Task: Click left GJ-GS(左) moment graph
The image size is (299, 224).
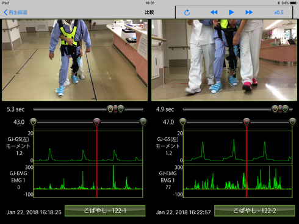Action: (x=88, y=146)
